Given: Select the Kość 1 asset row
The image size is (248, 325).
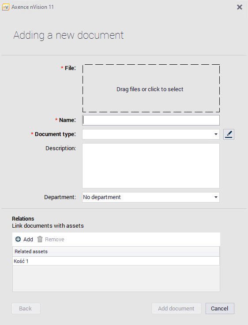Looking at the screenshot, I should 116,261.
